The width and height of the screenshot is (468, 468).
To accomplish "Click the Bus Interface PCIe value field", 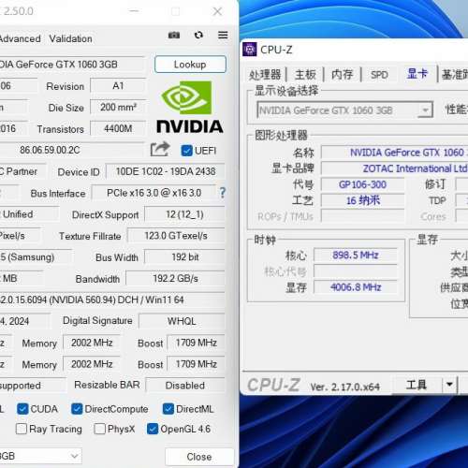I will (x=154, y=193).
